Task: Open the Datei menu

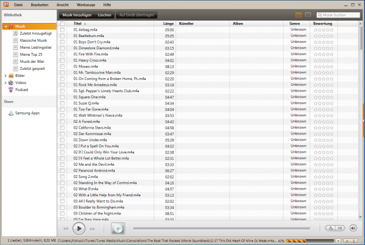Action: [x=18, y=5]
